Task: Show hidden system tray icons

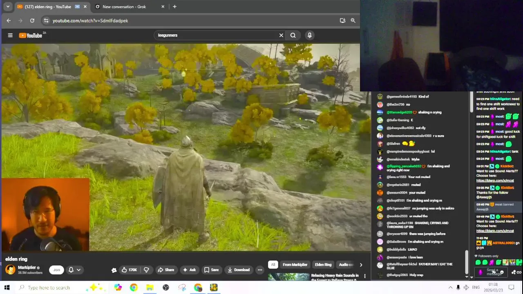Action: tap(450, 287)
